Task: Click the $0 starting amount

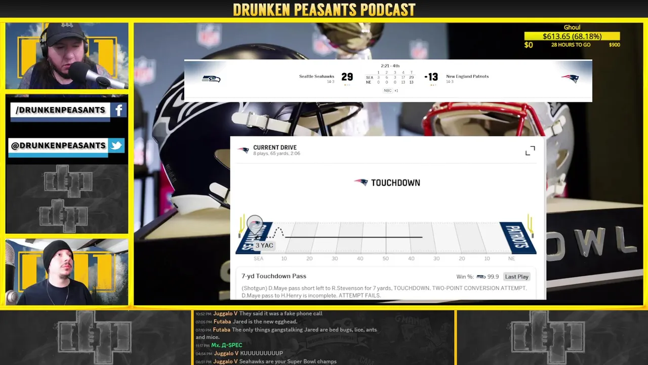Action: [x=529, y=45]
